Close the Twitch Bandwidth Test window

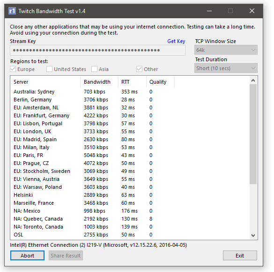[252, 11]
